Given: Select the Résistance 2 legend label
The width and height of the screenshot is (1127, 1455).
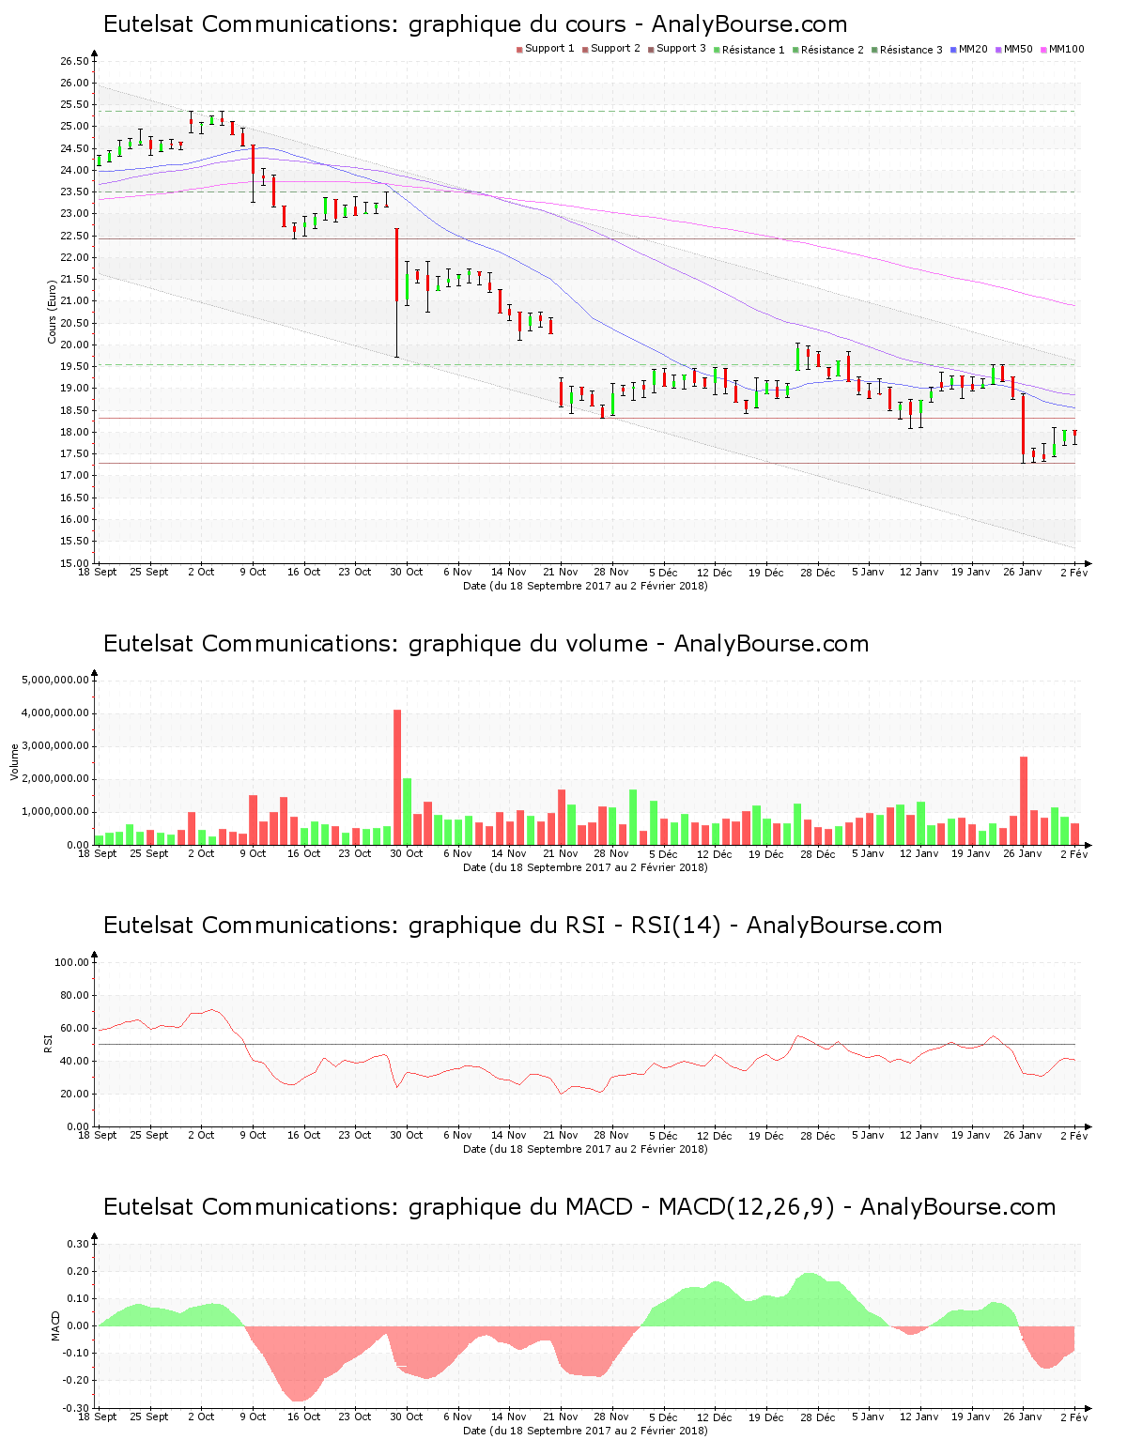Looking at the screenshot, I should pos(832,50).
